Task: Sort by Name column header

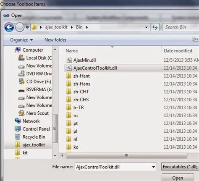Action: 72,51
